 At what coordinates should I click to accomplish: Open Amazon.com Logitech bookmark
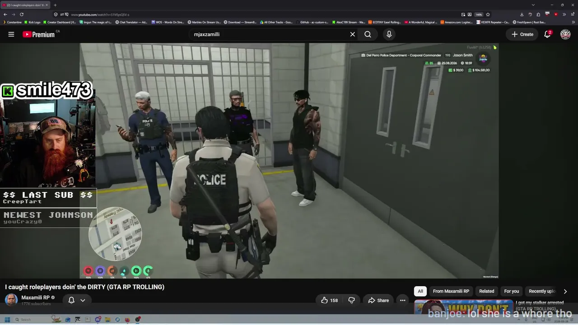pyautogui.click(x=457, y=22)
